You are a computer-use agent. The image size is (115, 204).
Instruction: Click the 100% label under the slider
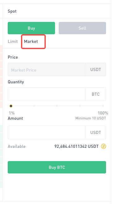(x=103, y=113)
